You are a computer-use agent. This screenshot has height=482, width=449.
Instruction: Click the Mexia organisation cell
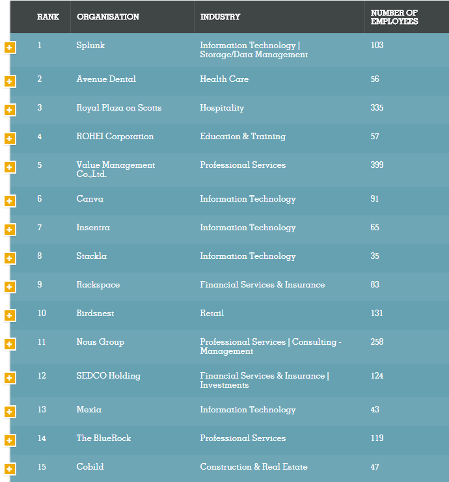[x=89, y=409]
